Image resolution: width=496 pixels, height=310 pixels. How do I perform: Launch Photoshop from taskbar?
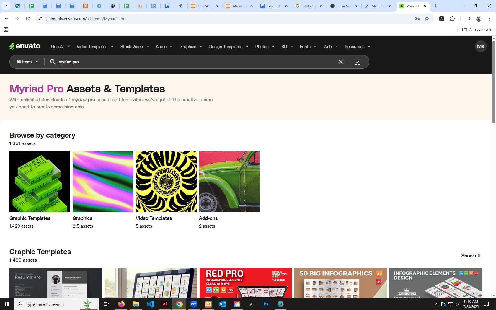point(266,304)
